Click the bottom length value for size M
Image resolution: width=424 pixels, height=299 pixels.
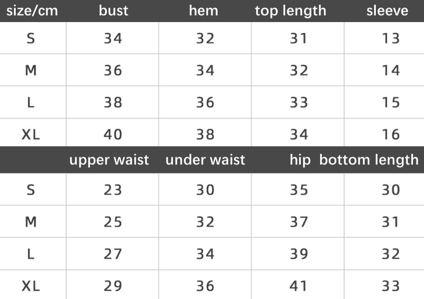(391, 222)
